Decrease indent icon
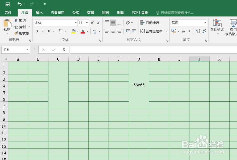 point(128,31)
